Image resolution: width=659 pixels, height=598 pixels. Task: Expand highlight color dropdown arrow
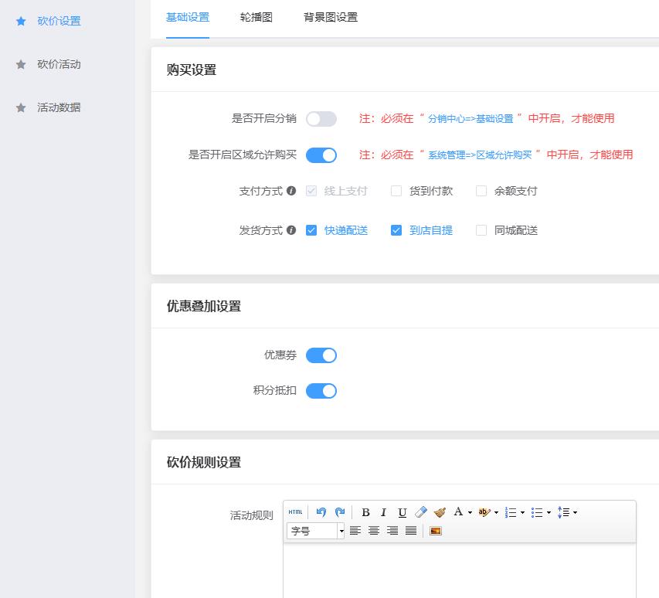[x=496, y=512]
